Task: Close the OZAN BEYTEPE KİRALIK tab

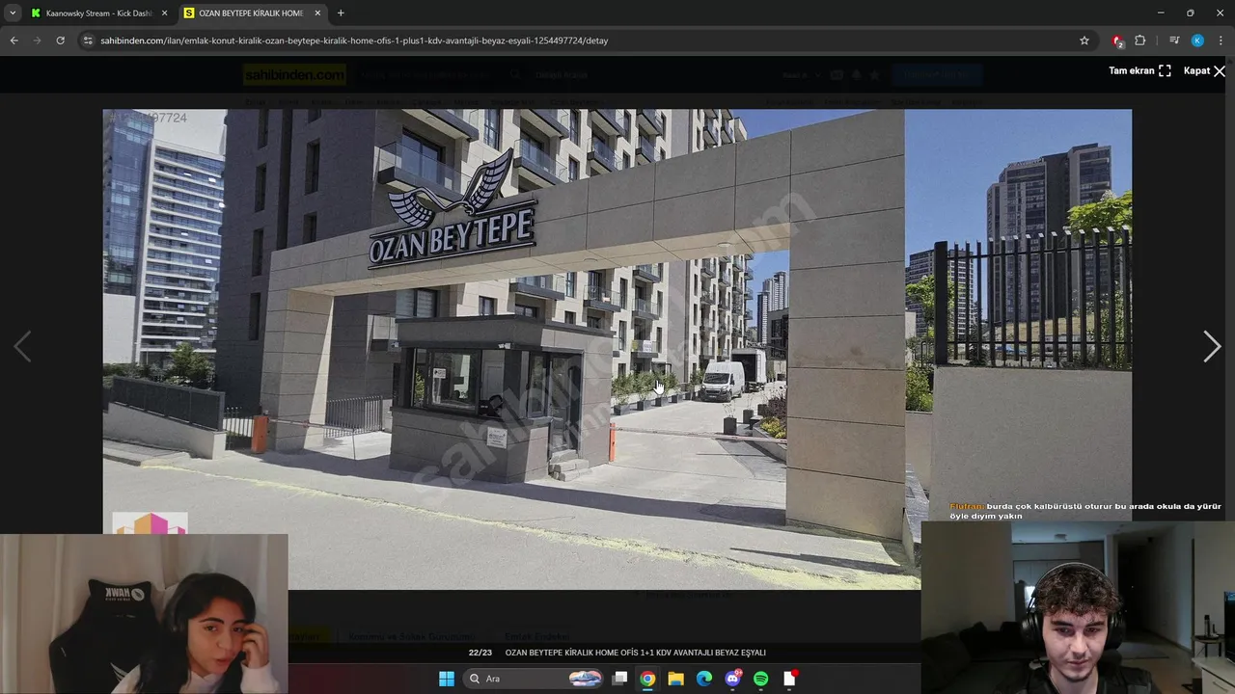Action: click(x=317, y=13)
